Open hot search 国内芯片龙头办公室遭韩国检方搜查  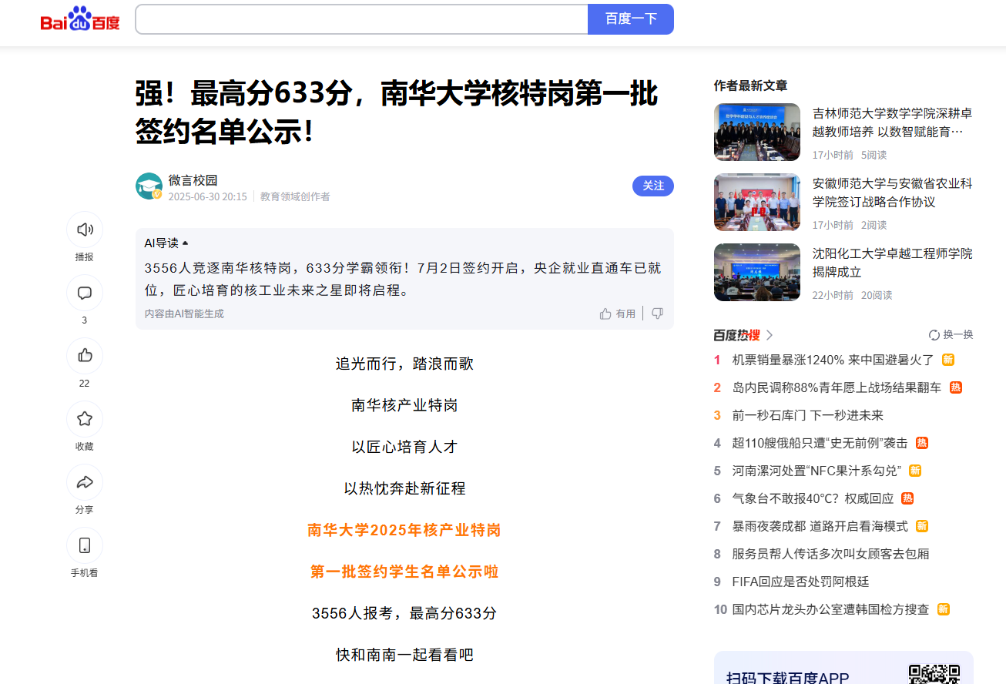831,609
